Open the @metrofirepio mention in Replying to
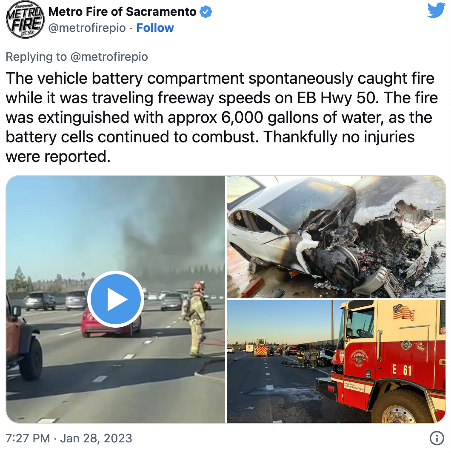Image resolution: width=451 pixels, height=453 pixels. [x=109, y=57]
